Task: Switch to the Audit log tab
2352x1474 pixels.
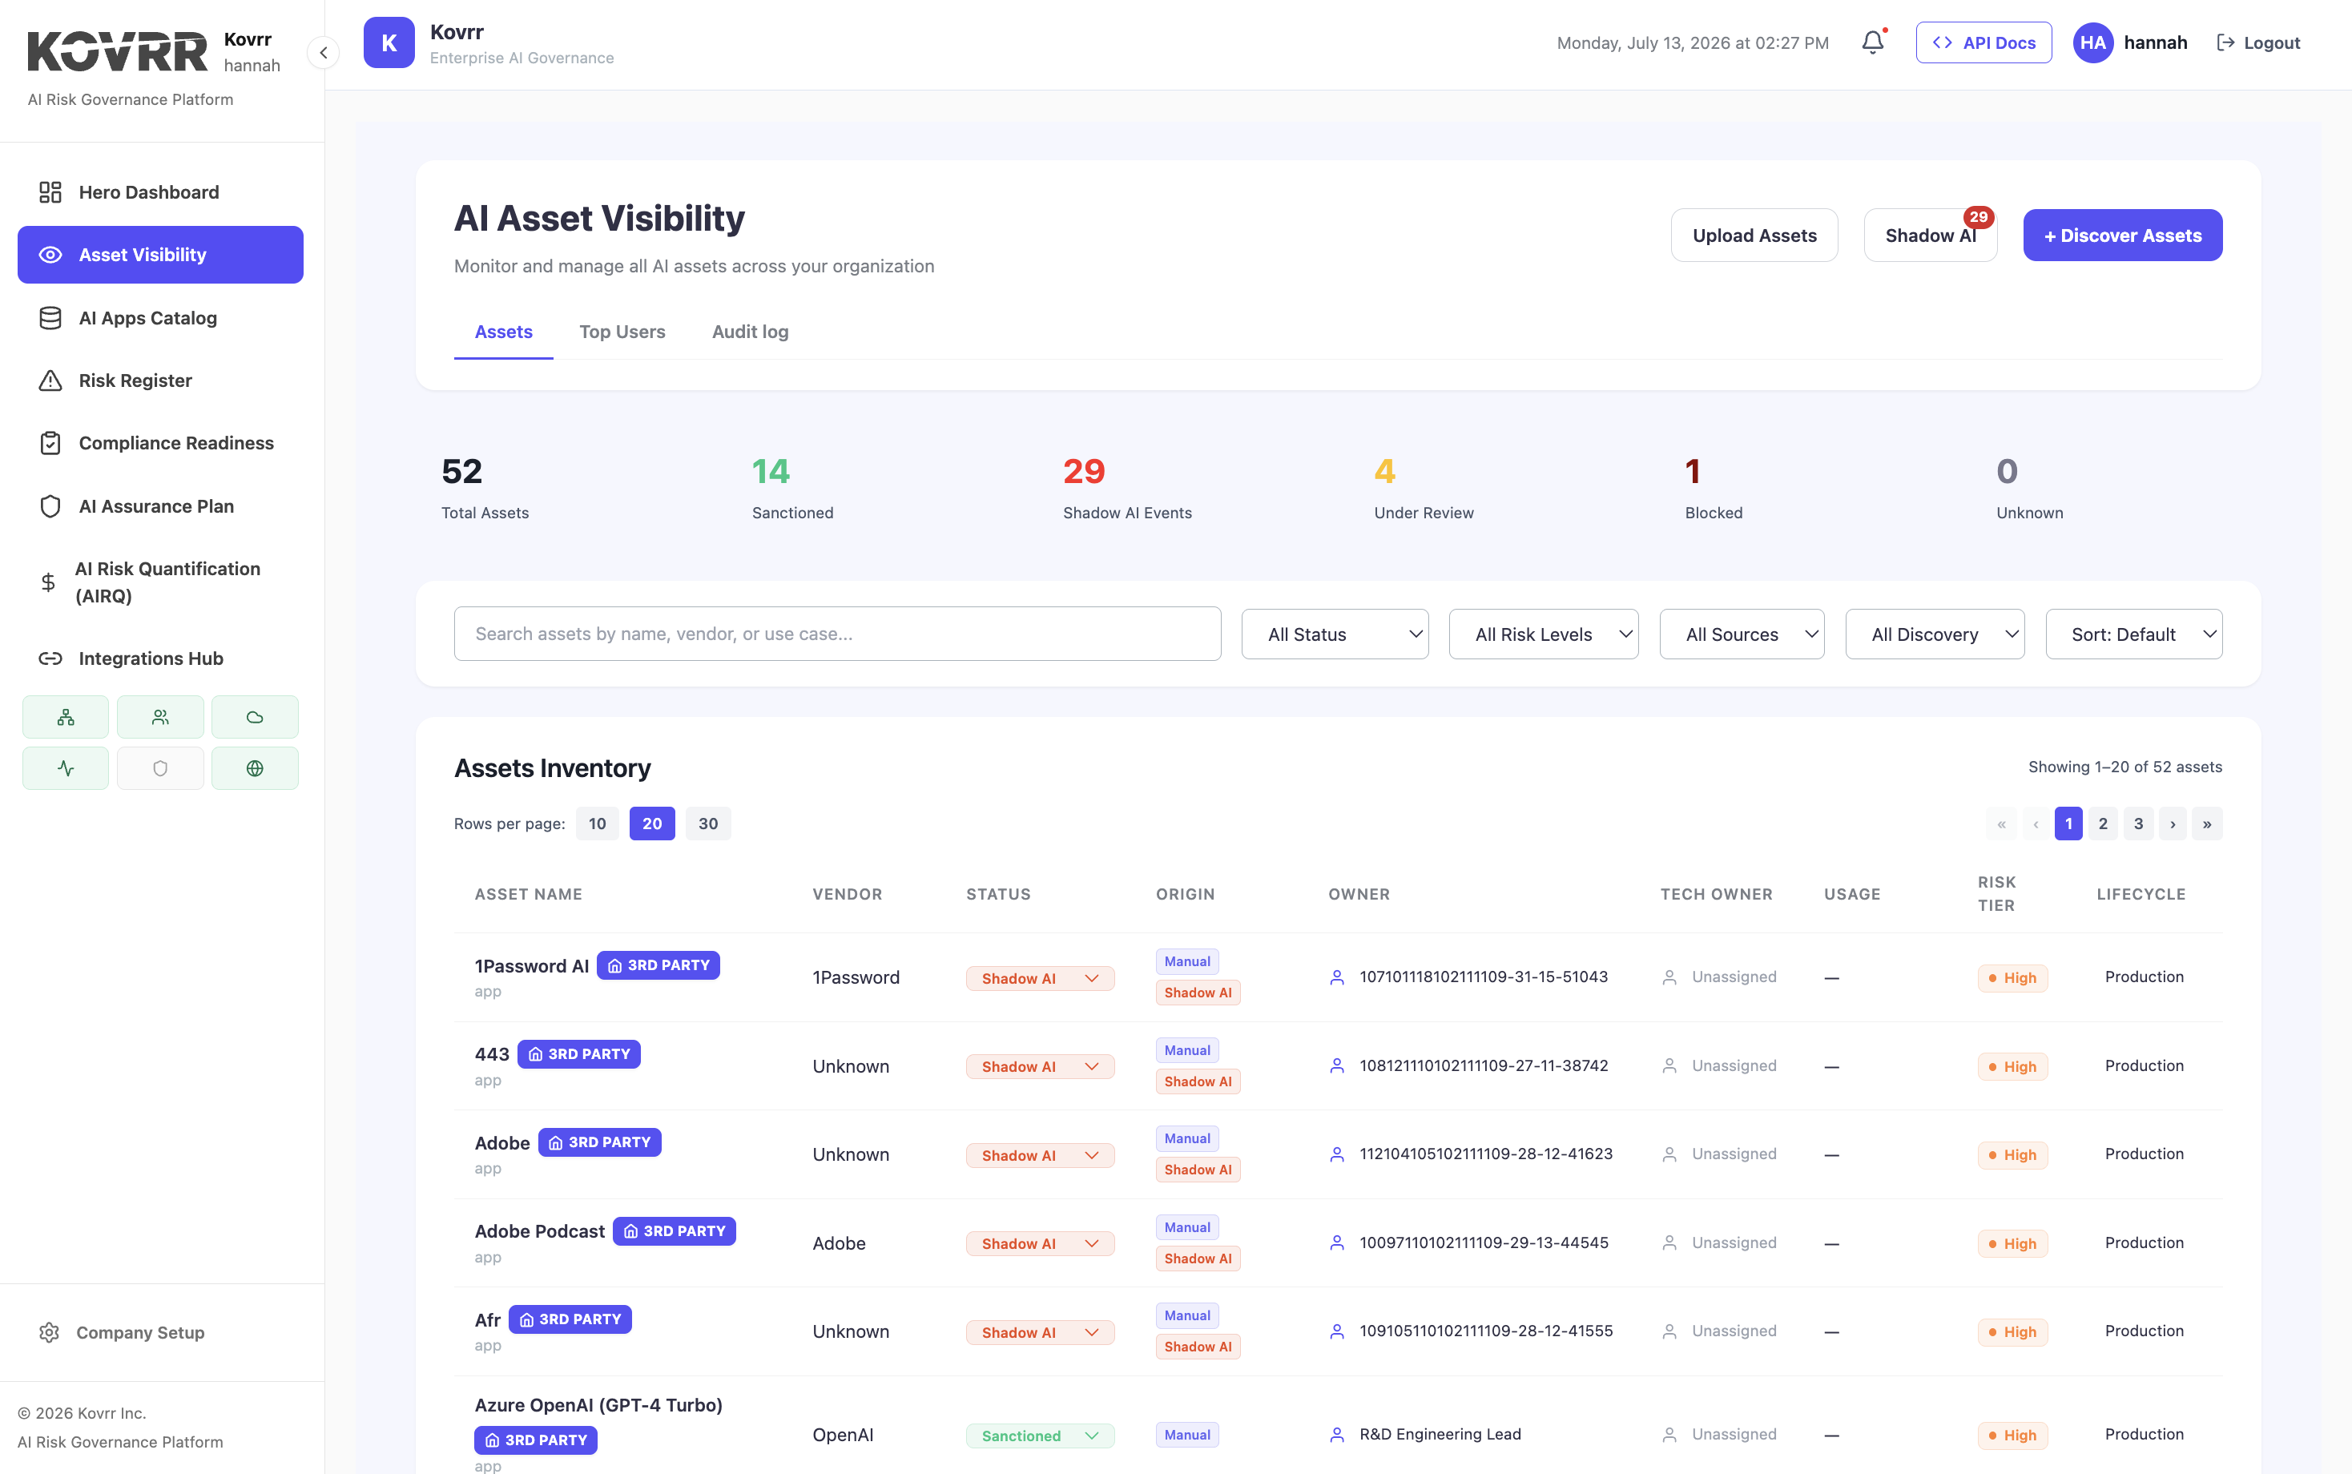Action: [750, 332]
